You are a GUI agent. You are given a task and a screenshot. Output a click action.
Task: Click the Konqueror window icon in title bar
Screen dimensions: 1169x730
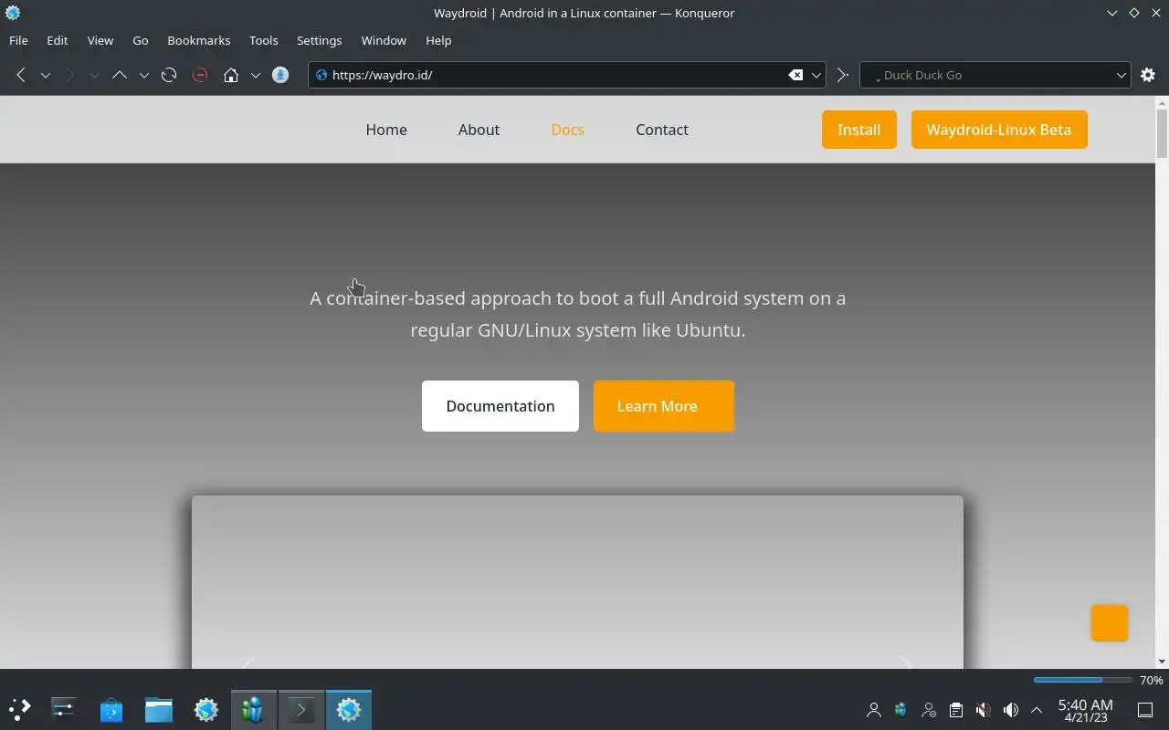[13, 13]
